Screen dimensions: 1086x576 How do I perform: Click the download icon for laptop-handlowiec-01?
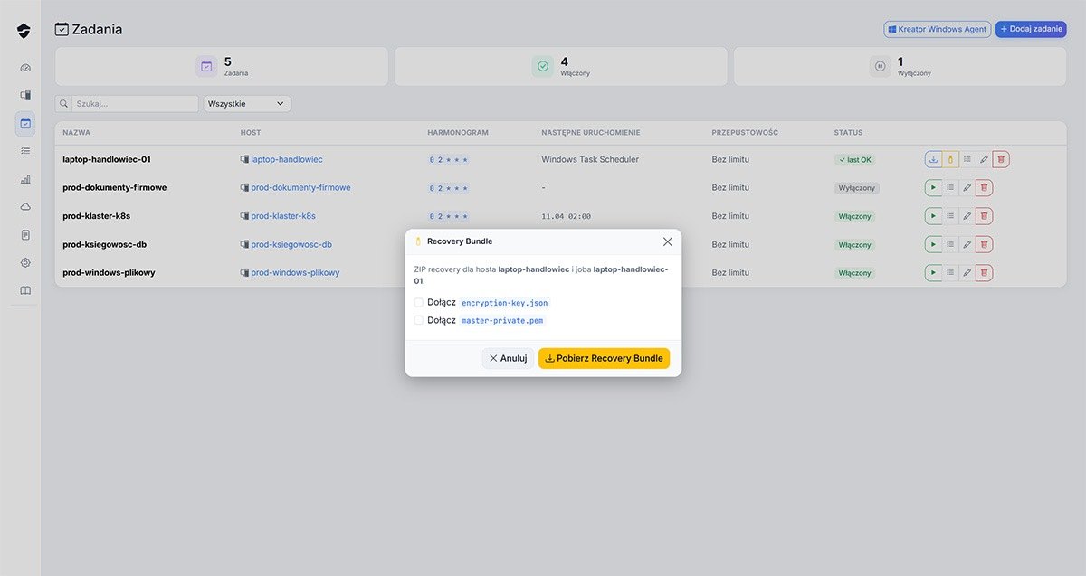point(933,159)
